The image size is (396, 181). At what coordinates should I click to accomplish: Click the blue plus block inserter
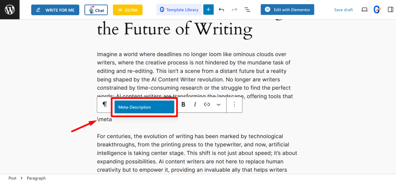(x=208, y=10)
